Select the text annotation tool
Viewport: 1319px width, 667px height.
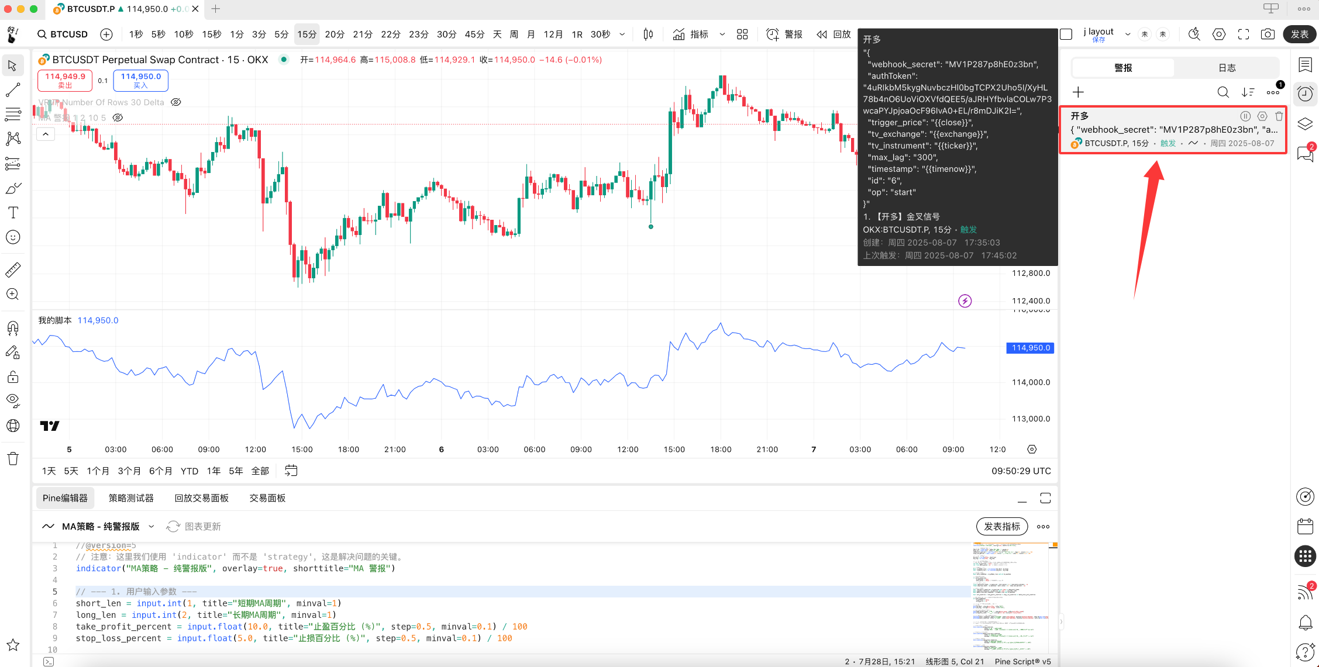point(12,213)
